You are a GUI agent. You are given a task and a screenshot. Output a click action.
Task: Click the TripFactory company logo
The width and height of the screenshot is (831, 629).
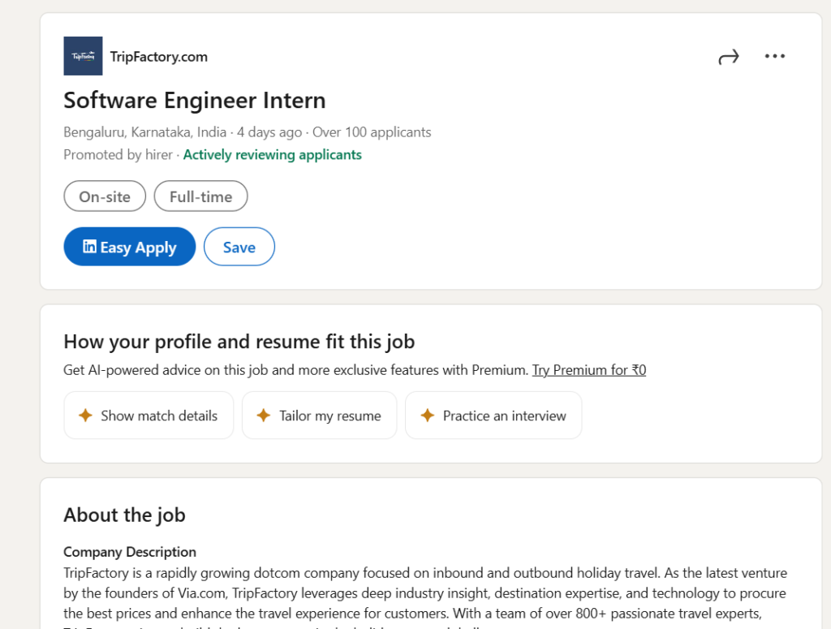[83, 56]
